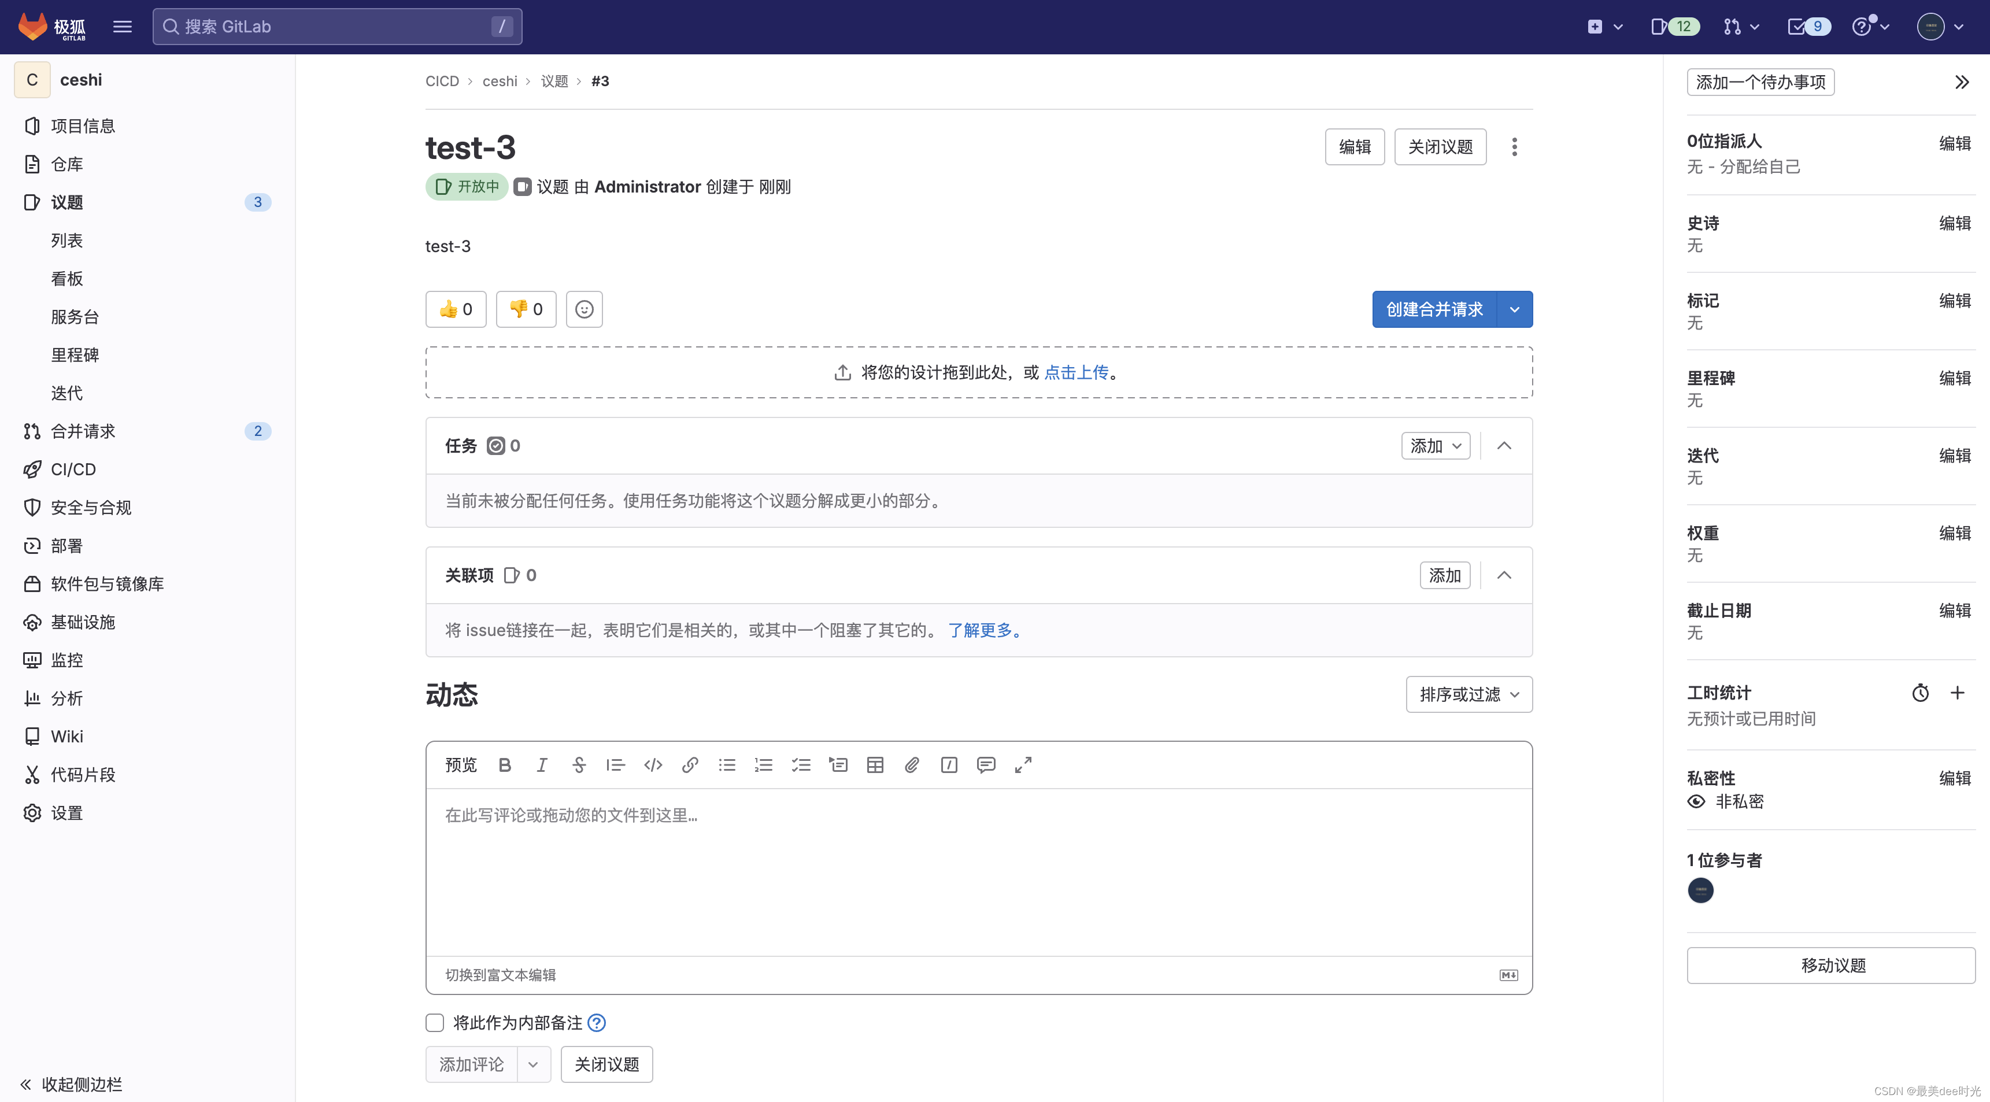This screenshot has width=1990, height=1102.
Task: Collapse the left sidebar
Action: click(x=71, y=1084)
